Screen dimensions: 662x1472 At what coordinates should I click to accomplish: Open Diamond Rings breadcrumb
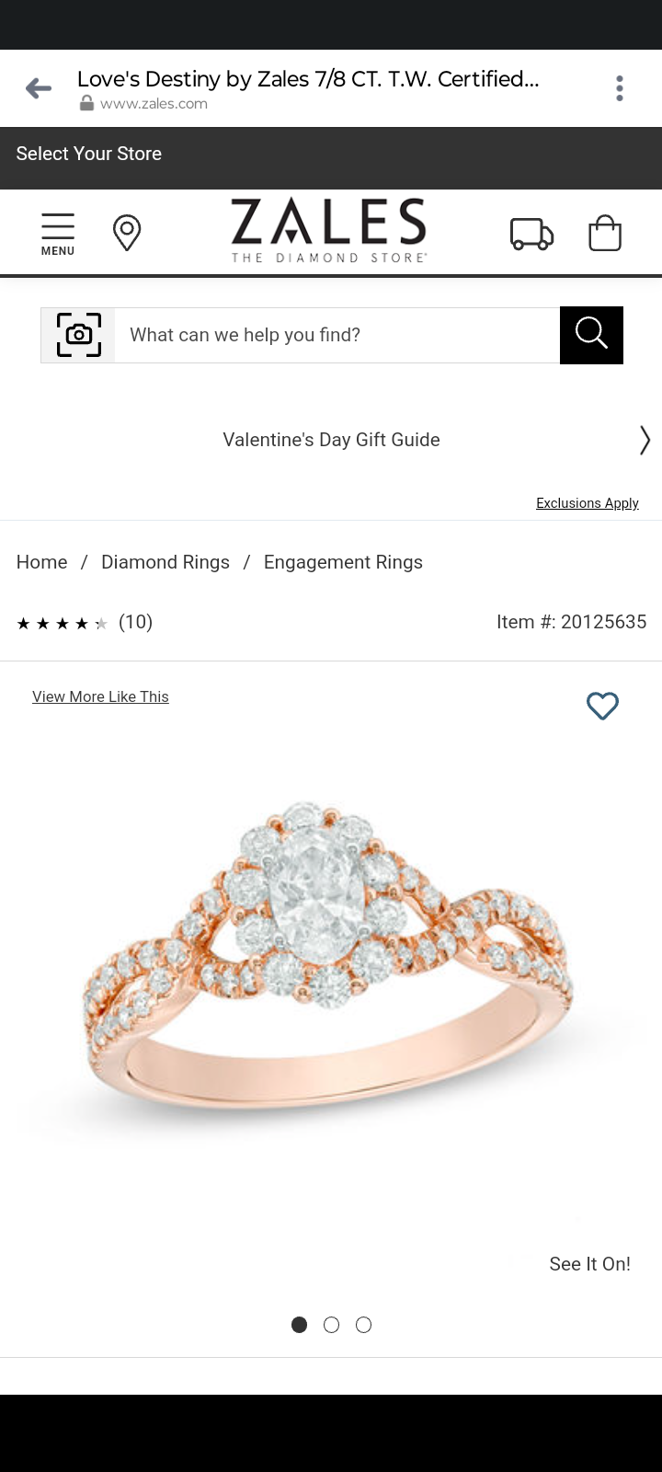click(x=165, y=562)
